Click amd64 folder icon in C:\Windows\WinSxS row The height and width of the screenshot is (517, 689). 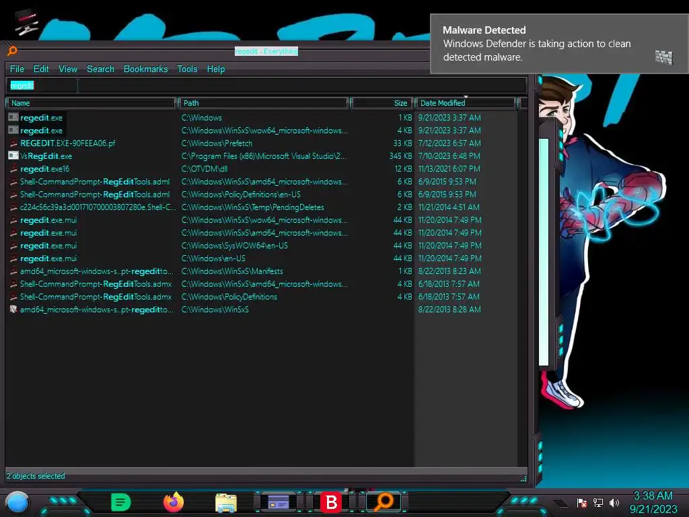13,309
